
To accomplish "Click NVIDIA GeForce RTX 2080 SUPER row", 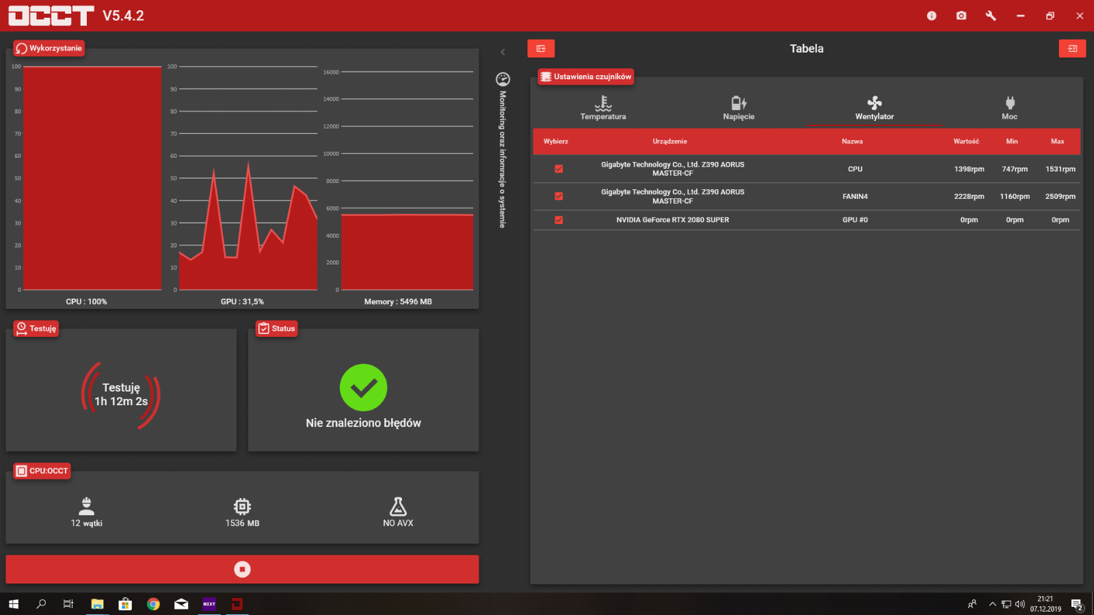I will coord(807,220).
